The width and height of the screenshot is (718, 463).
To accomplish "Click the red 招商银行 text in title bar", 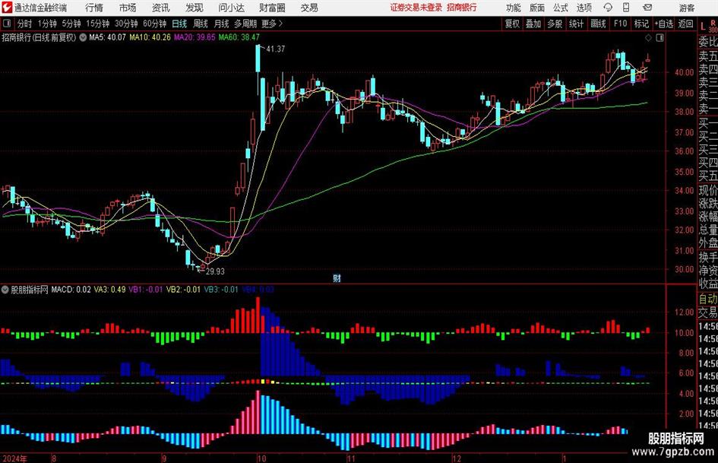I will coord(462,8).
